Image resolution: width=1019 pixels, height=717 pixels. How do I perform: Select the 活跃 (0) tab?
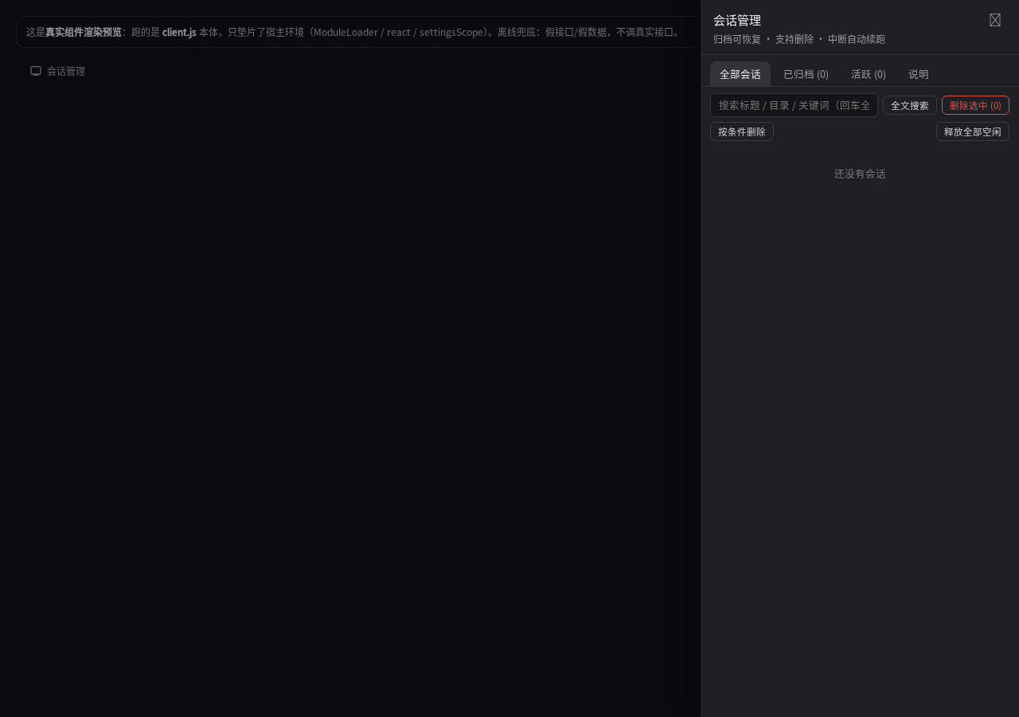[869, 74]
